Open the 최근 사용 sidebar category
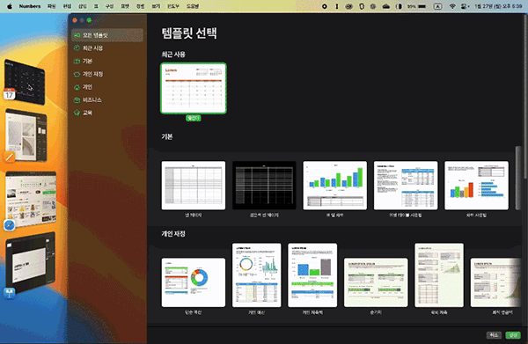 (x=107, y=48)
